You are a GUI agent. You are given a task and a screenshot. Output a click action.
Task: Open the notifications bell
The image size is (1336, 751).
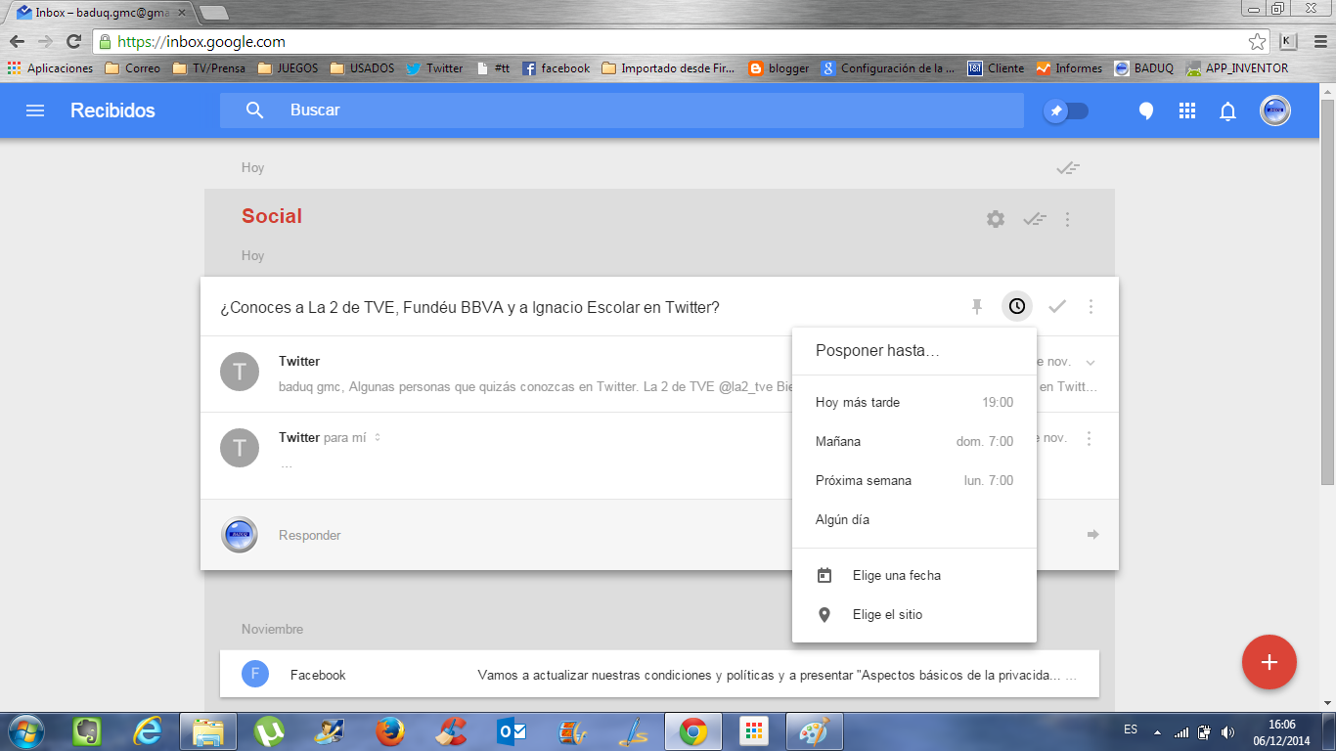tap(1227, 111)
